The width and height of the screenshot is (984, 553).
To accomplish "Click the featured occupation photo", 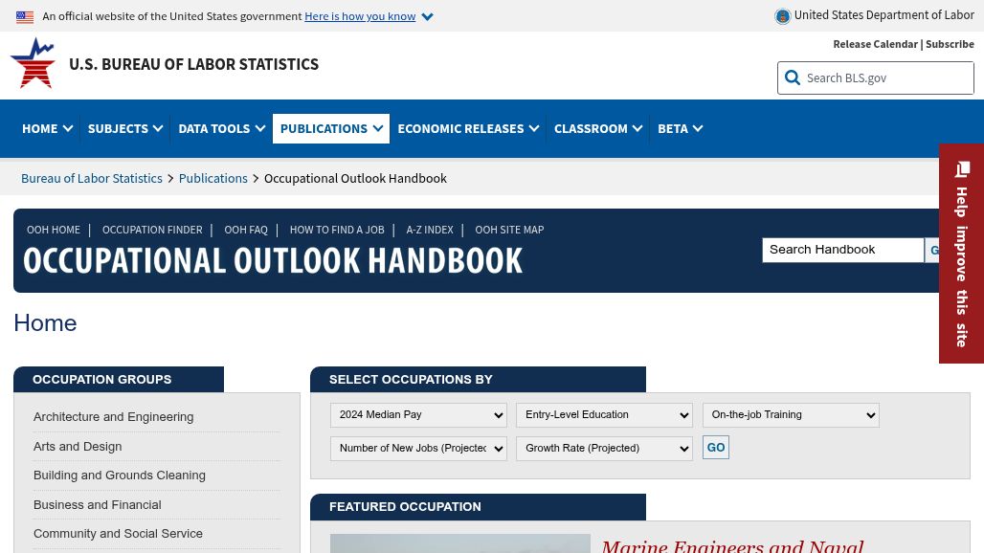I will [460, 543].
